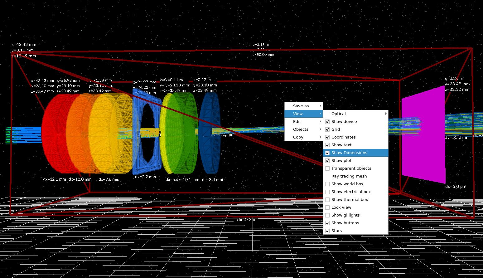Turn off the Stars background
This screenshot has width=483, height=278.
[x=337, y=231]
